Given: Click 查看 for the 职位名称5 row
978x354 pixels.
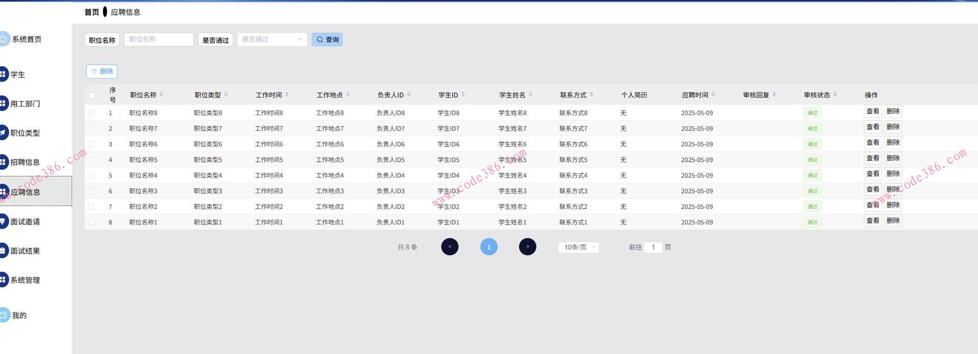Looking at the screenshot, I should coord(873,158).
